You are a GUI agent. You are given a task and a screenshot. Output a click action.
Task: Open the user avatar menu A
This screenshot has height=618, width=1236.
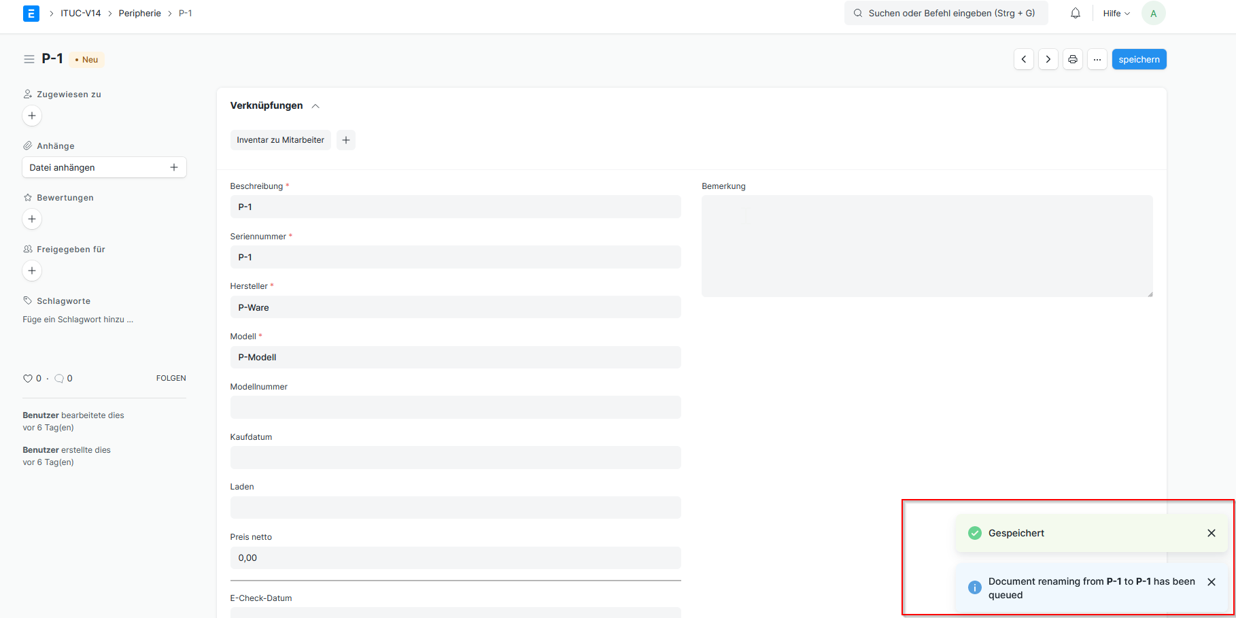pos(1153,13)
